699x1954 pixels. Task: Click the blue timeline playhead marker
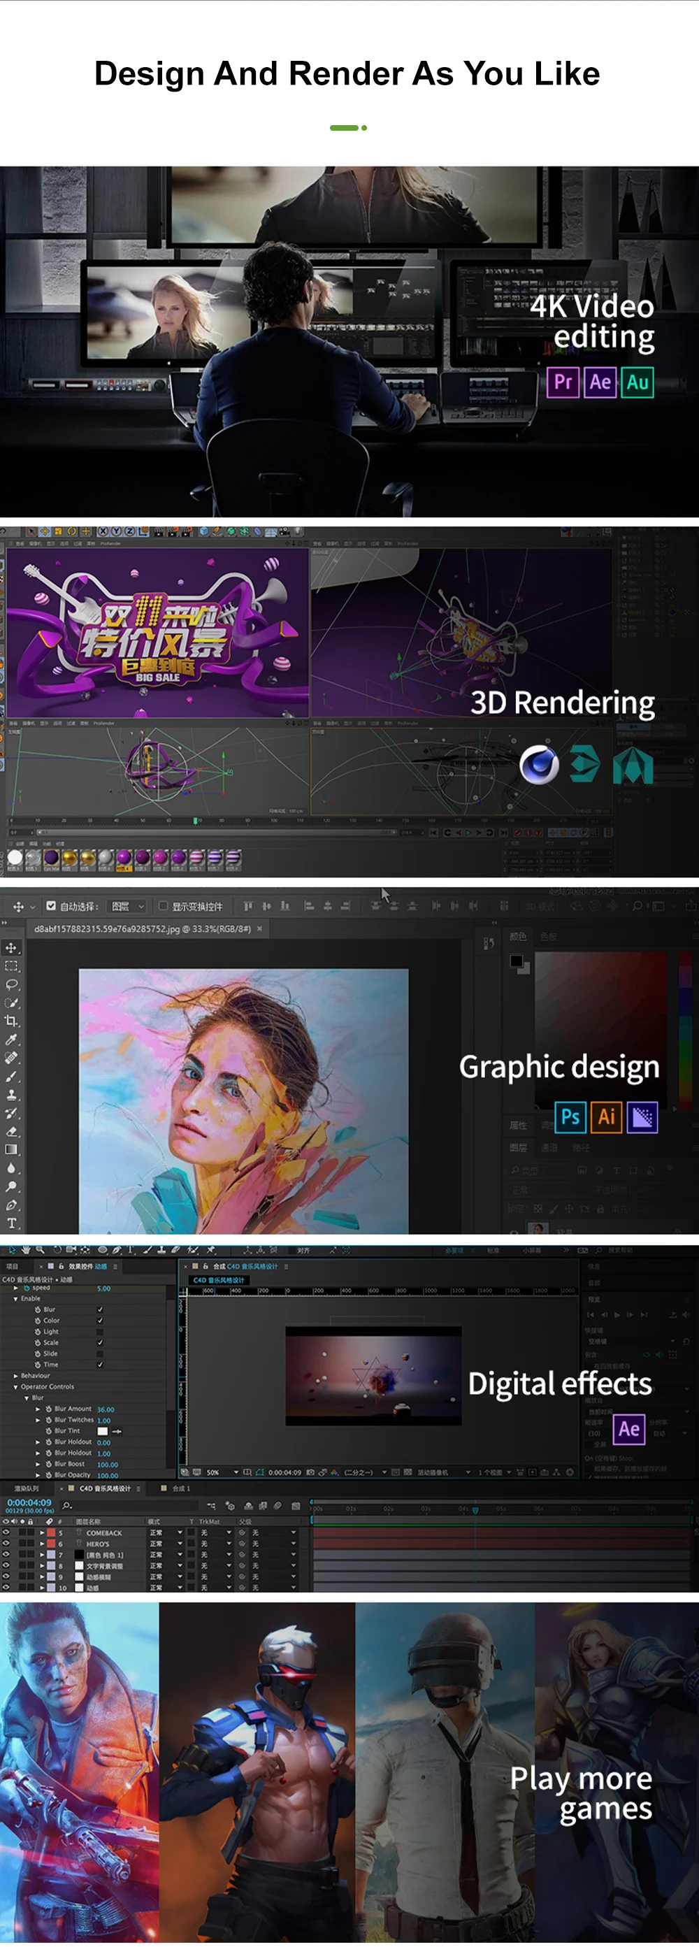475,1509
